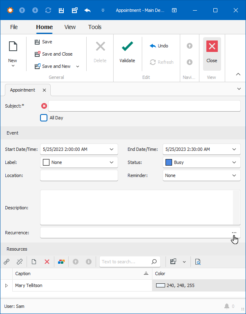Screen dimensions: 246x314
Task: Expand the export dropdown arrow in Resources toolbar
Action: point(184,262)
